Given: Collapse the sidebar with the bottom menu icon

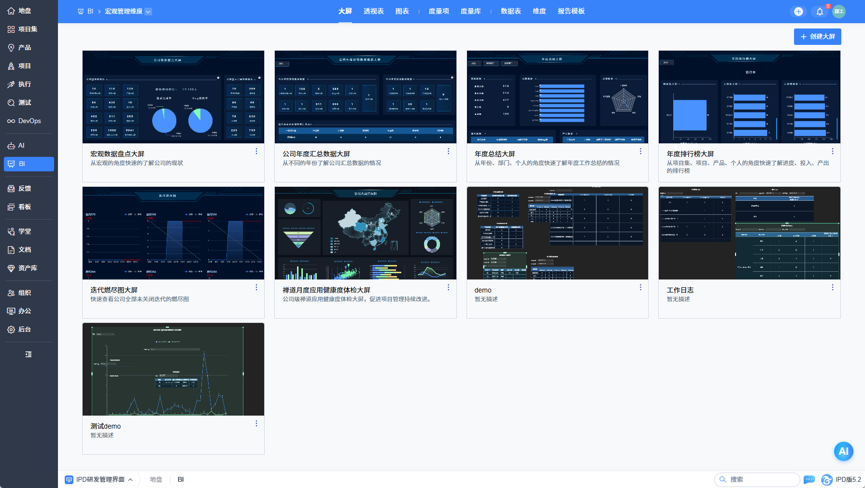Looking at the screenshot, I should 28,354.
